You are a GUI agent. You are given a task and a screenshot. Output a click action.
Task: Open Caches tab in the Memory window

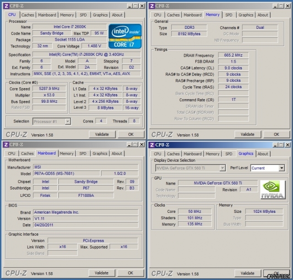coord(173,15)
